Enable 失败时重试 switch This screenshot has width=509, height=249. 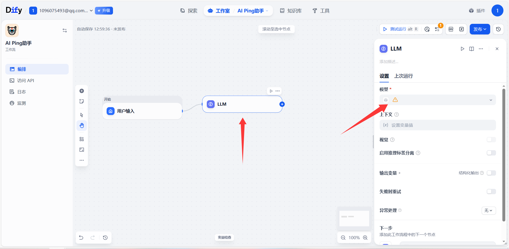pyautogui.click(x=491, y=192)
